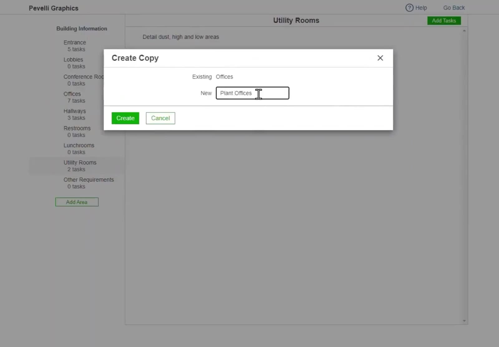Click the scrollbar down arrow in task panel

pos(464,321)
